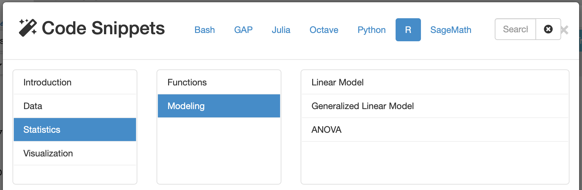Click the snippet search input field
Image resolution: width=582 pixels, height=190 pixels.
(515, 29)
